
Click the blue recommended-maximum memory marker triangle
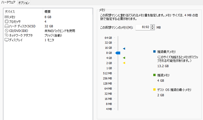(124, 49)
